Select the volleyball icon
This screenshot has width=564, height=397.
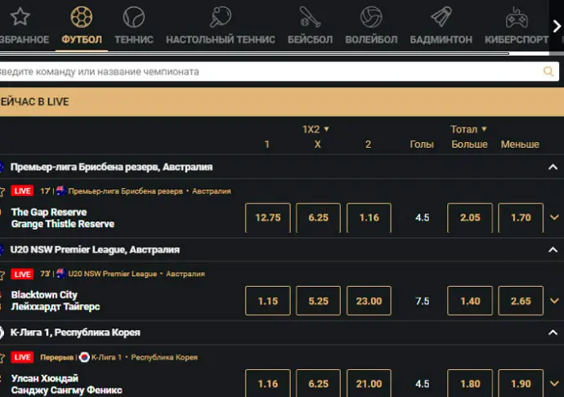[x=371, y=17]
